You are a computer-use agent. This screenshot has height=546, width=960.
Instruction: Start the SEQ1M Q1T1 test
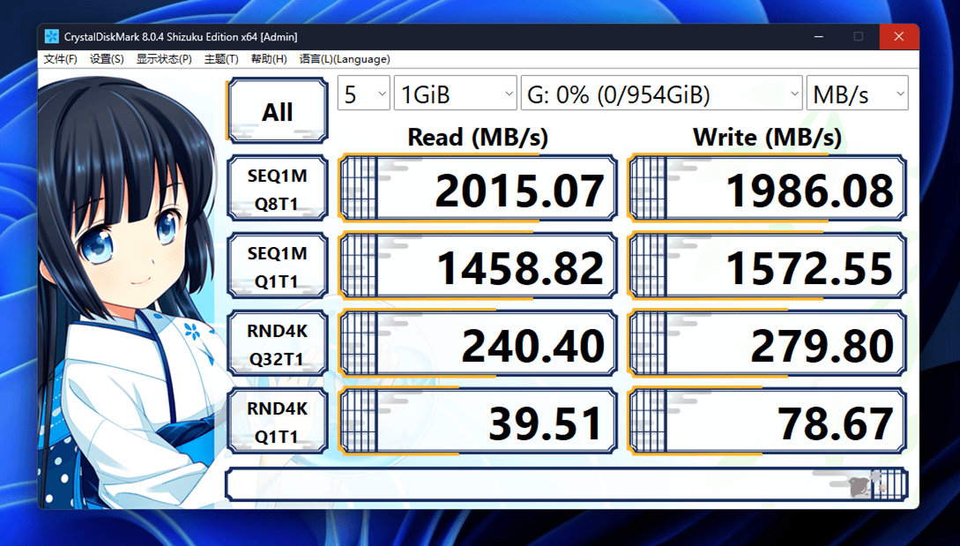click(x=278, y=266)
